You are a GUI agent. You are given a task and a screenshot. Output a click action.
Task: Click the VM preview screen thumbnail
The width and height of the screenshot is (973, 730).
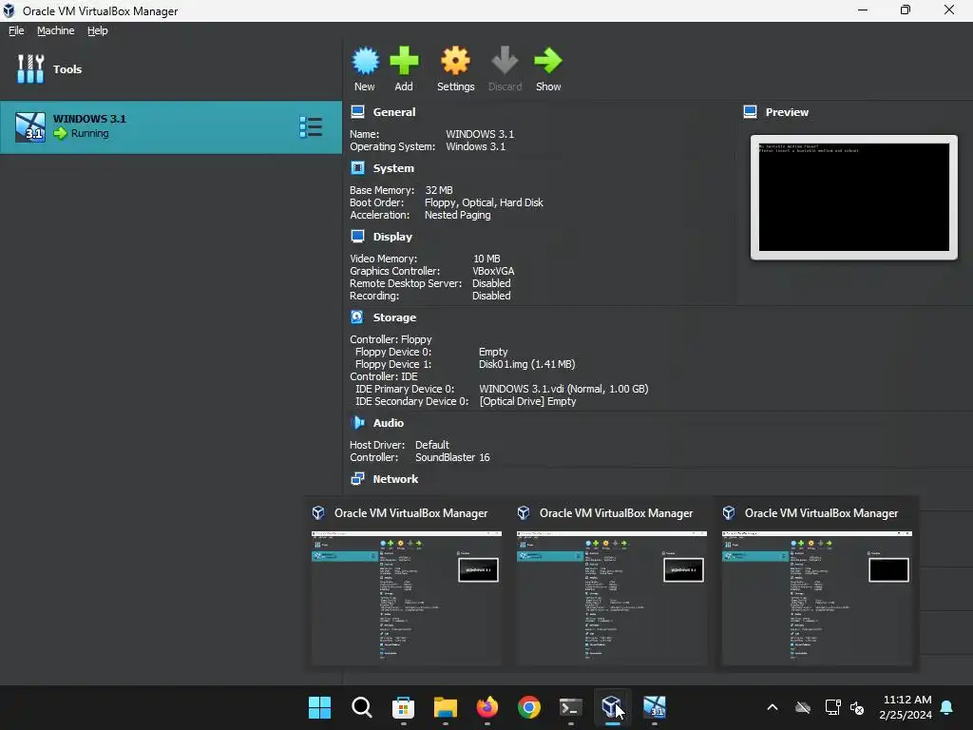pyautogui.click(x=854, y=197)
